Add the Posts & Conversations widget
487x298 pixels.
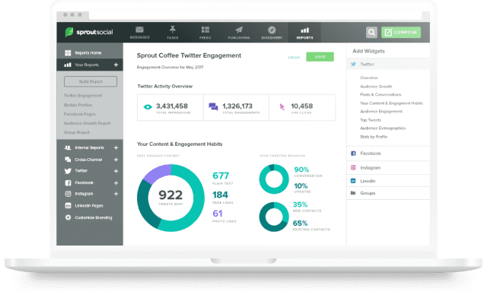pos(380,94)
